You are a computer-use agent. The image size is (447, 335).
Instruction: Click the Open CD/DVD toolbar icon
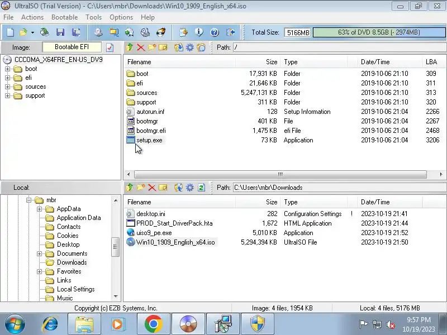click(x=44, y=32)
